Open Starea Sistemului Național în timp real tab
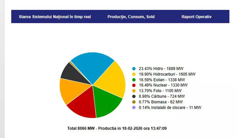237x138 pixels. [x=55, y=17]
